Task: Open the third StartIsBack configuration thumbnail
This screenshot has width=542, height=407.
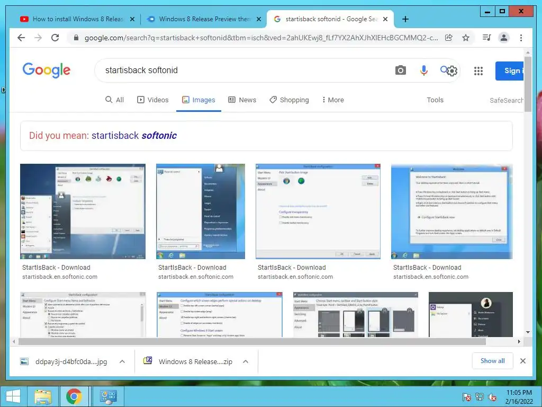Action: [x=318, y=211]
